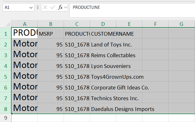Select row 6 header
Viewport: 195px width, 122px height.
coord(6,87)
